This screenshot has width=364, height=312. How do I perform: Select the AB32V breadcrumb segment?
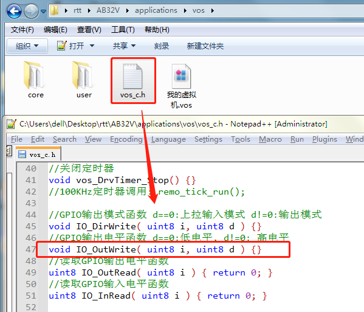[x=108, y=10]
